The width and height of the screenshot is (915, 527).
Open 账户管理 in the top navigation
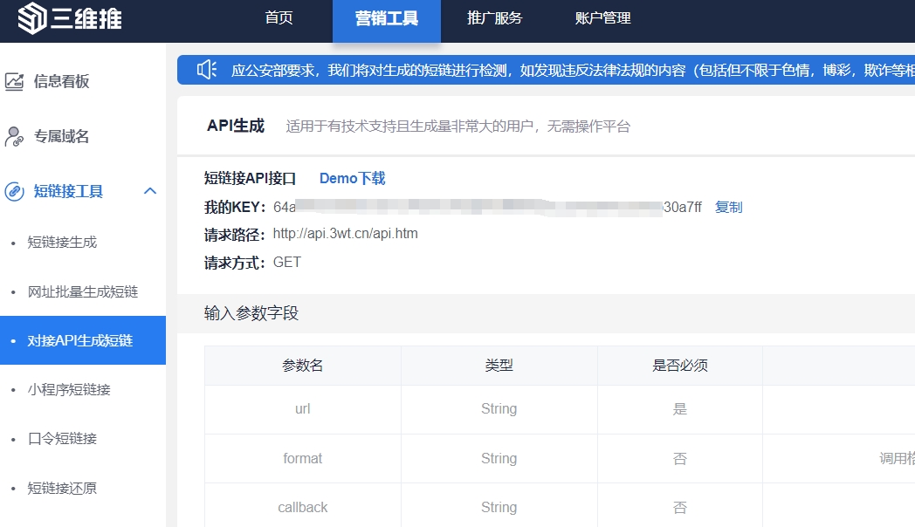click(x=602, y=18)
